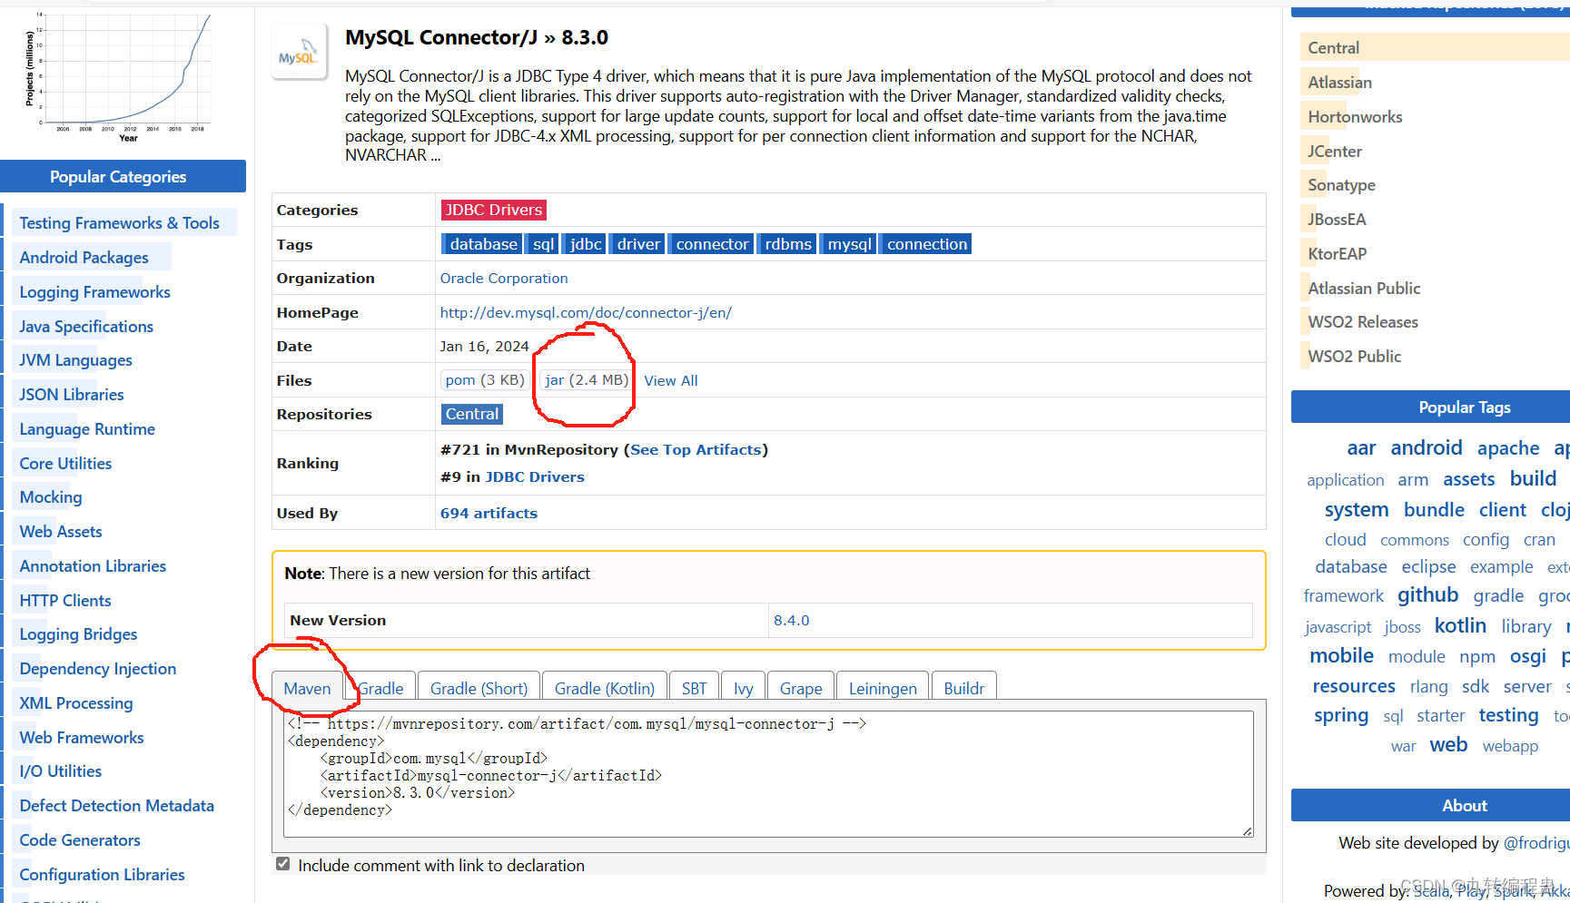Switch to the Grape tab
This screenshot has width=1570, height=903.
coord(800,688)
